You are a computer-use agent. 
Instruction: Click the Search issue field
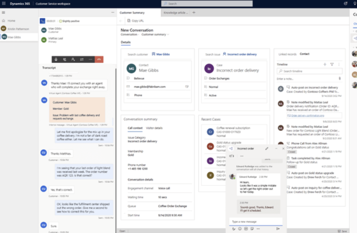pyautogui.click(x=213, y=55)
